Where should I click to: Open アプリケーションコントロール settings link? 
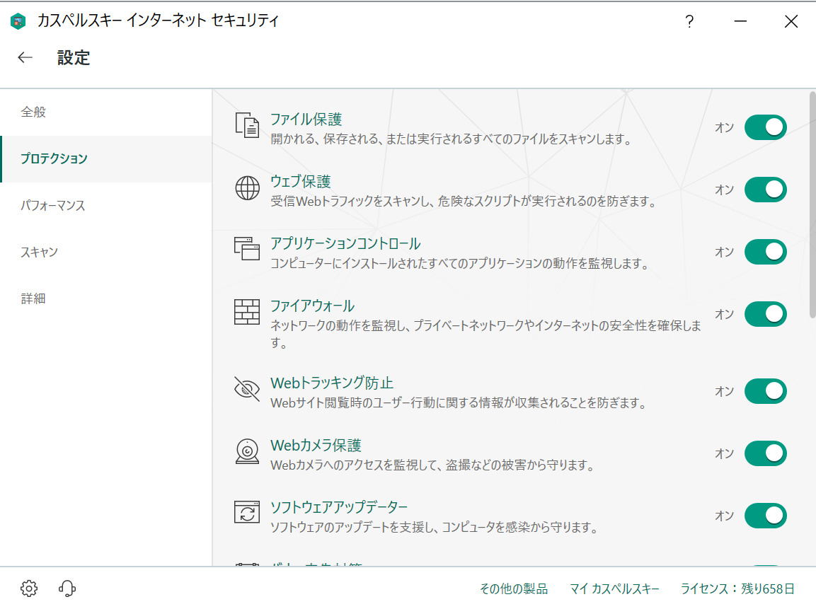[345, 243]
